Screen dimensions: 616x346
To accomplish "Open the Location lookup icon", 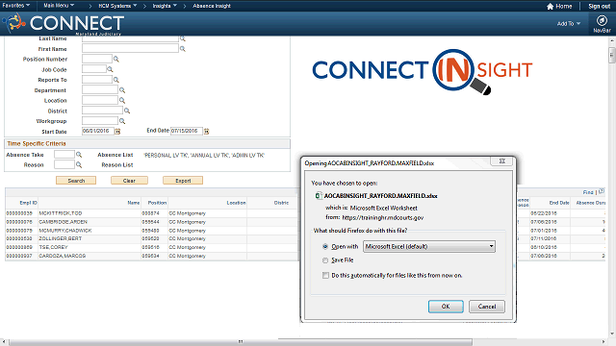I will click(122, 100).
